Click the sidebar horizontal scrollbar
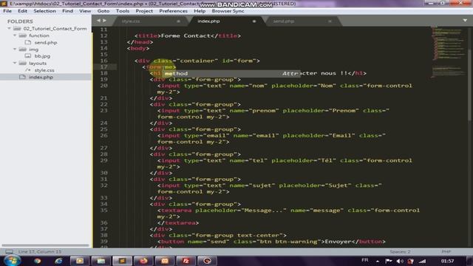 pos(46,245)
